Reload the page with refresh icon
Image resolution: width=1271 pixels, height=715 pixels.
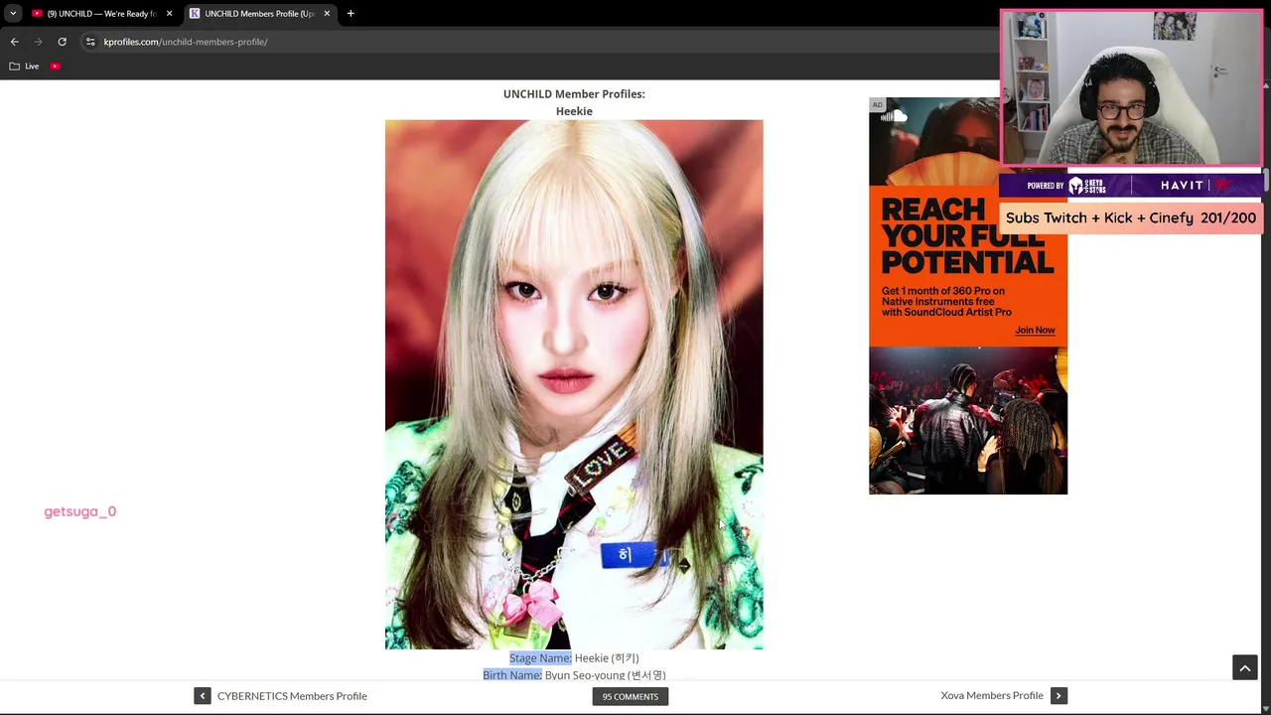pos(62,42)
